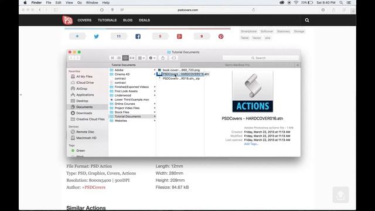Switch Finder to icon view
The width and height of the screenshot is (375, 211).
point(112,58)
